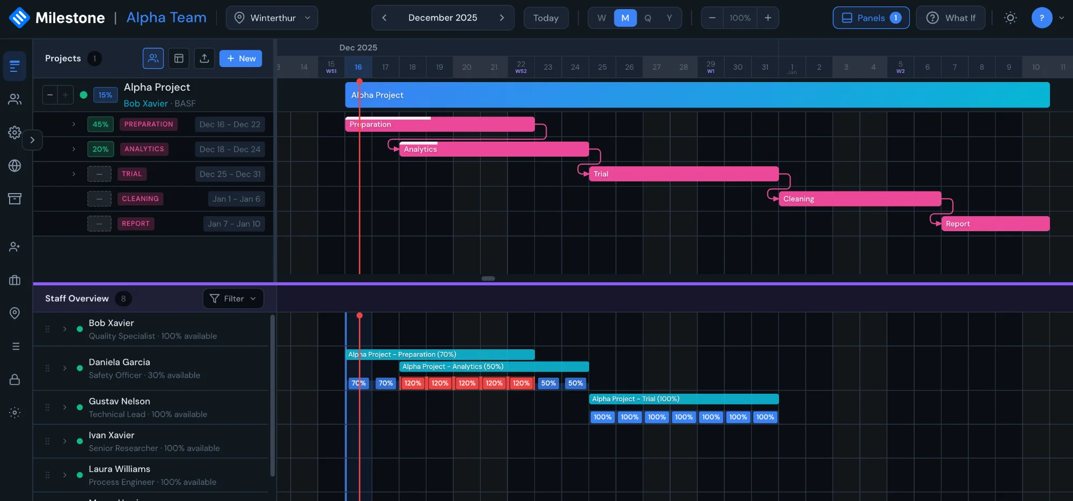Switch to Quarter view with the Q toggle
This screenshot has height=501, width=1073.
pyautogui.click(x=648, y=18)
